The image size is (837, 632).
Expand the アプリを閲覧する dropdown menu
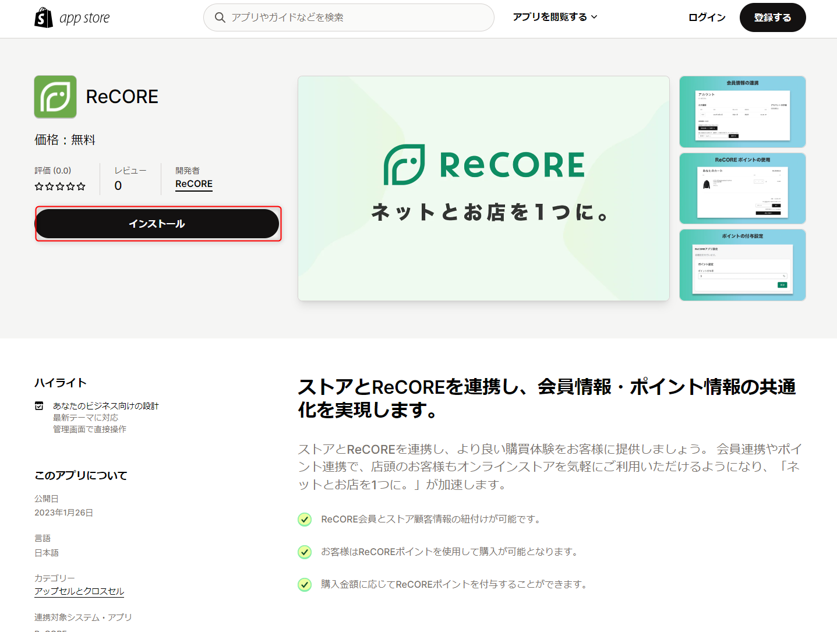point(555,17)
